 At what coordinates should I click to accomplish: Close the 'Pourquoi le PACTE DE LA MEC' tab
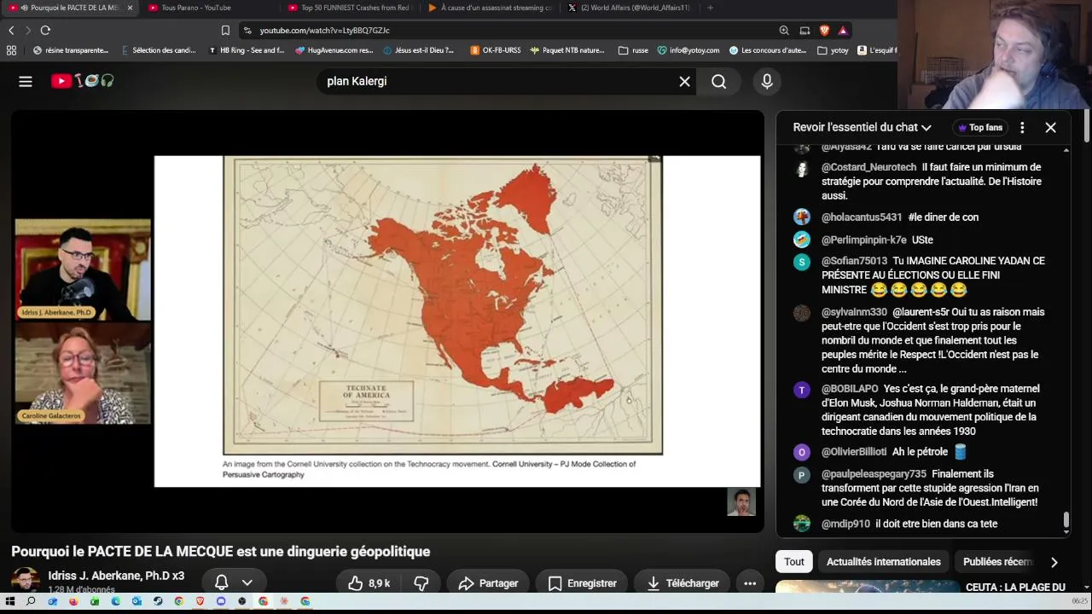point(130,8)
